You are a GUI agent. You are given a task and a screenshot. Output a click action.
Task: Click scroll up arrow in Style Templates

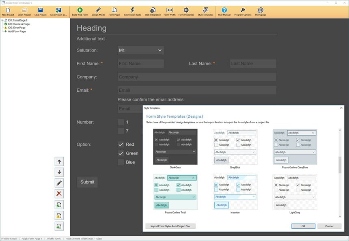(x=340, y=130)
